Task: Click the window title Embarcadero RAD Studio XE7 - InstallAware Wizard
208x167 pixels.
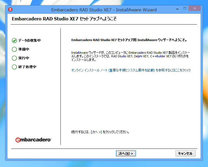Action: [x=104, y=10]
